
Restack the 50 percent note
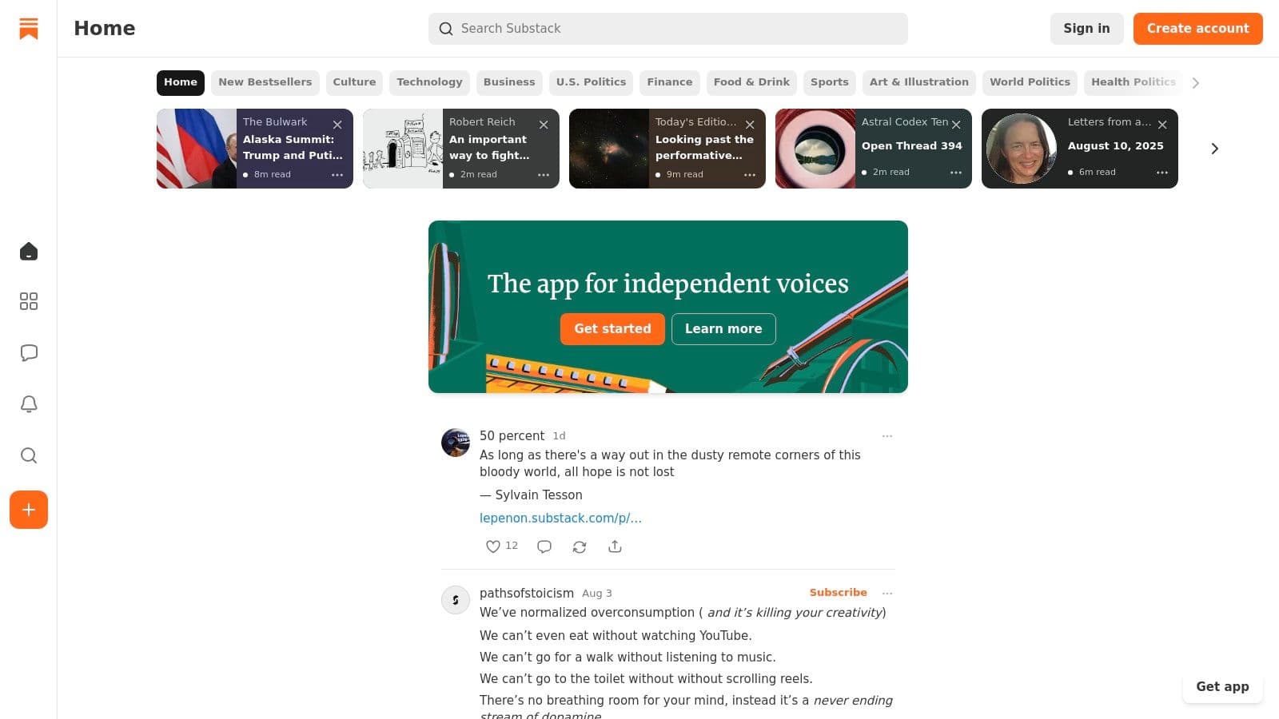580,546
